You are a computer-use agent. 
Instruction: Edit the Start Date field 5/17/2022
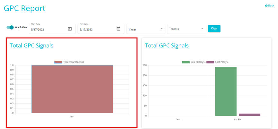point(52,29)
